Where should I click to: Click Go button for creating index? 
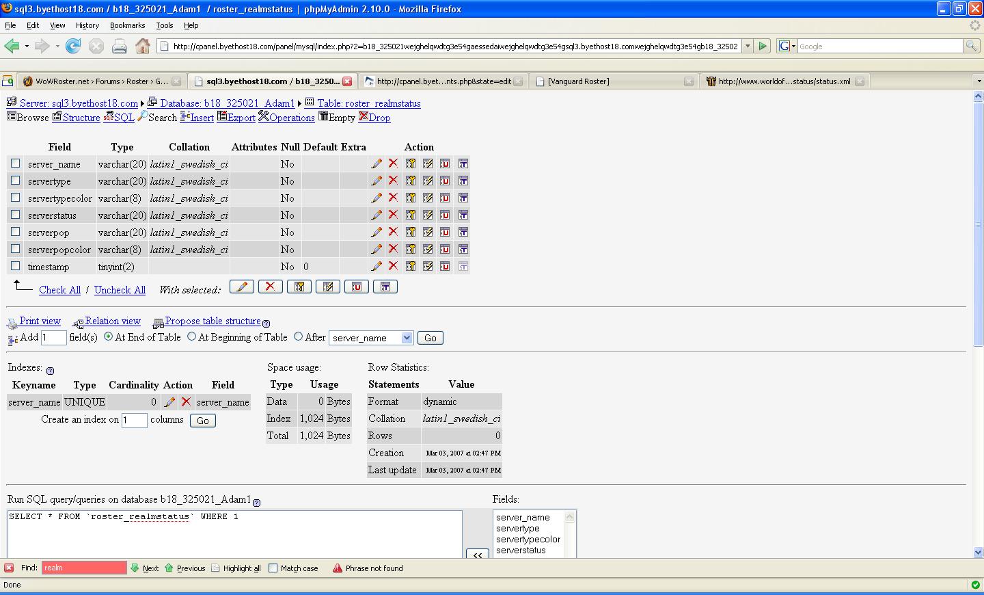pyautogui.click(x=203, y=421)
